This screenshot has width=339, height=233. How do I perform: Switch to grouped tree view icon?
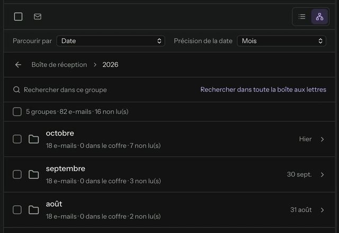point(319,16)
